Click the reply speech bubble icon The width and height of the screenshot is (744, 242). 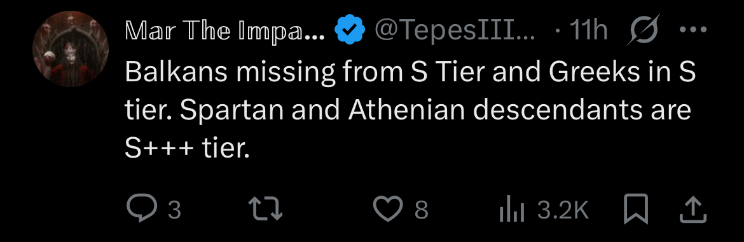click(141, 209)
